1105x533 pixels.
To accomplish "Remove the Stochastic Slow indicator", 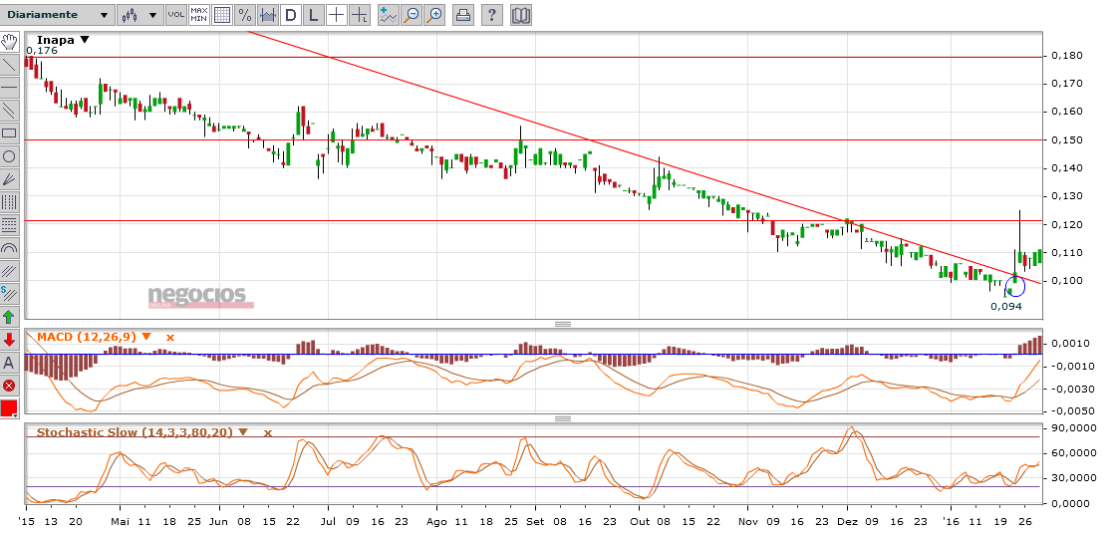I will 267,432.
